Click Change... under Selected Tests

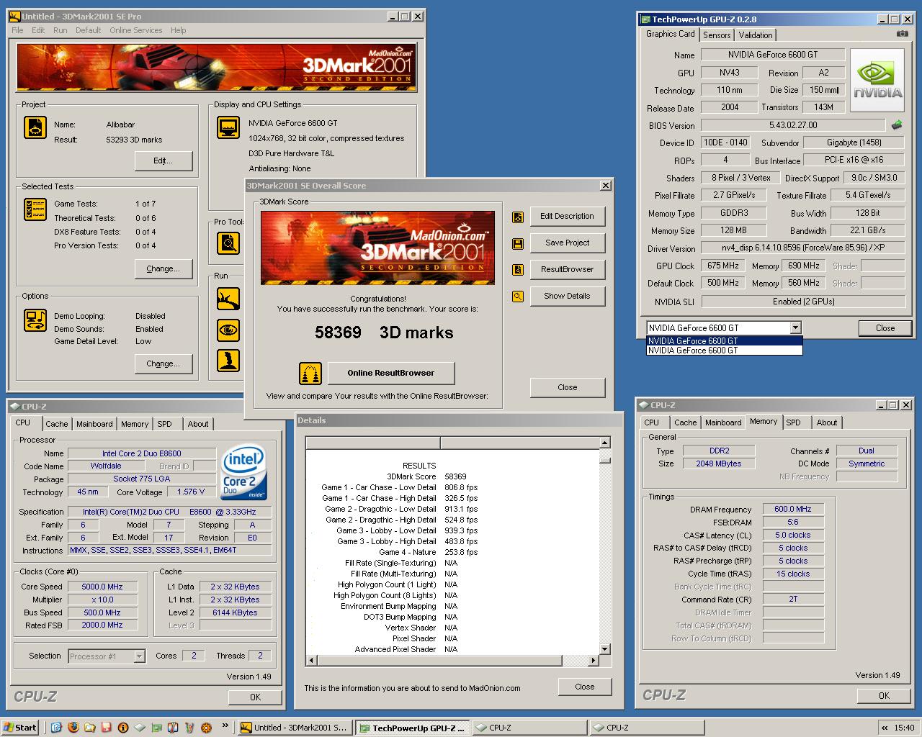click(x=164, y=268)
